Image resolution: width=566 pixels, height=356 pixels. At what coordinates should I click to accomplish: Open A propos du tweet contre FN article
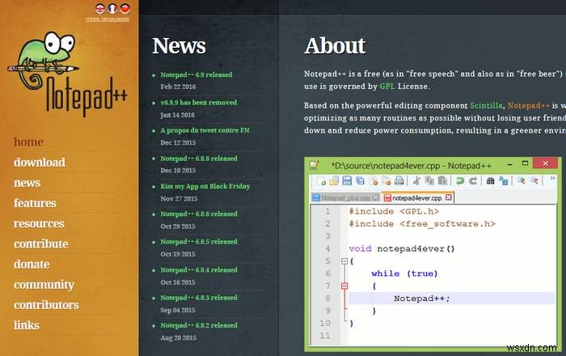click(205, 130)
